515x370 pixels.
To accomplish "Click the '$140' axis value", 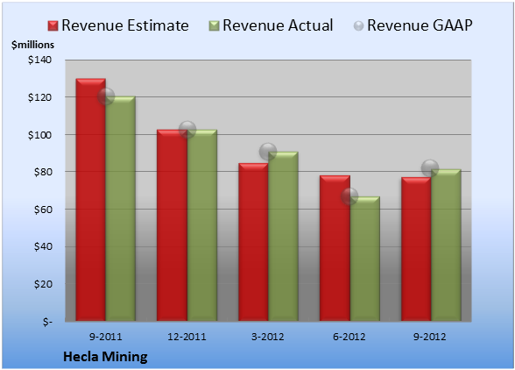I will 39,60.
